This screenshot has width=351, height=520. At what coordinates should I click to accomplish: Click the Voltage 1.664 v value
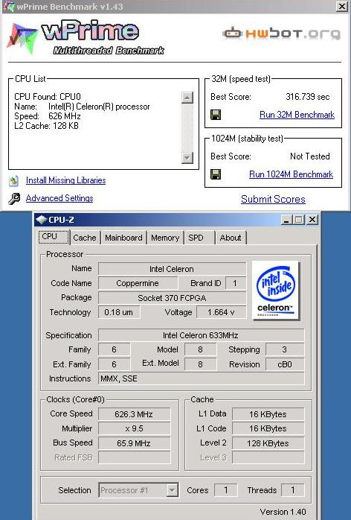tap(221, 312)
